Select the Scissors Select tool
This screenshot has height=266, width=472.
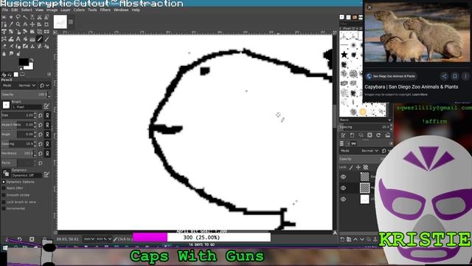[39, 17]
